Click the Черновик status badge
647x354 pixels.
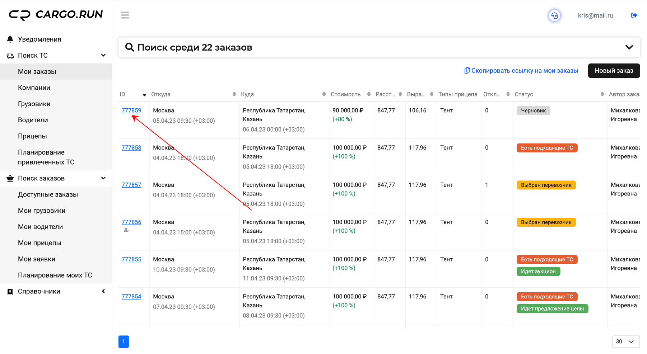pyautogui.click(x=533, y=110)
